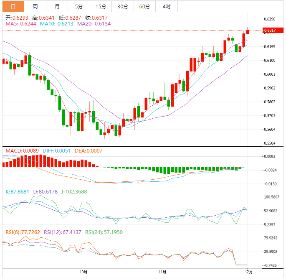Open the 5分 timeframe tab
Viewport: 286px width, 280px height.
click(x=79, y=6)
